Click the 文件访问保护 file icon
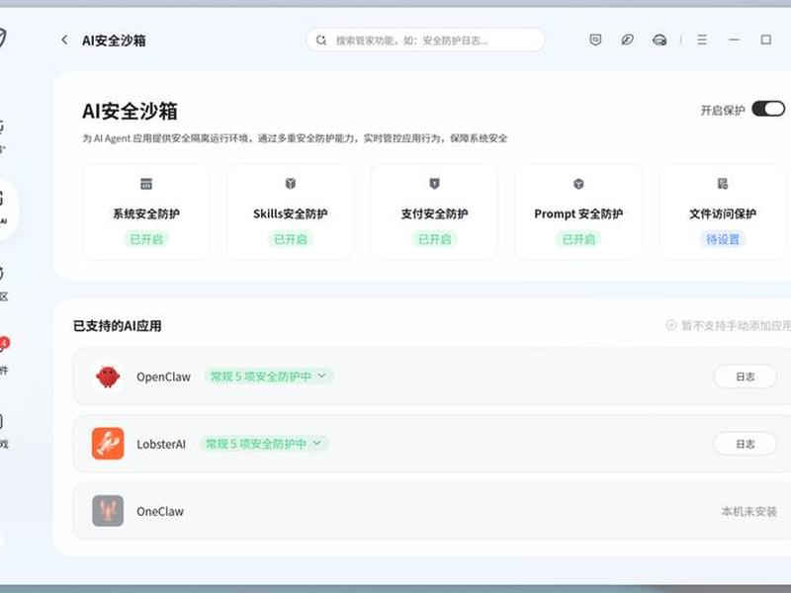Image resolution: width=791 pixels, height=593 pixels. (x=723, y=184)
